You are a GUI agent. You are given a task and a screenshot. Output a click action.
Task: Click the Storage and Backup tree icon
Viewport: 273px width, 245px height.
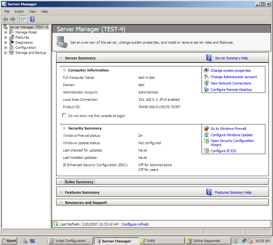11,53
